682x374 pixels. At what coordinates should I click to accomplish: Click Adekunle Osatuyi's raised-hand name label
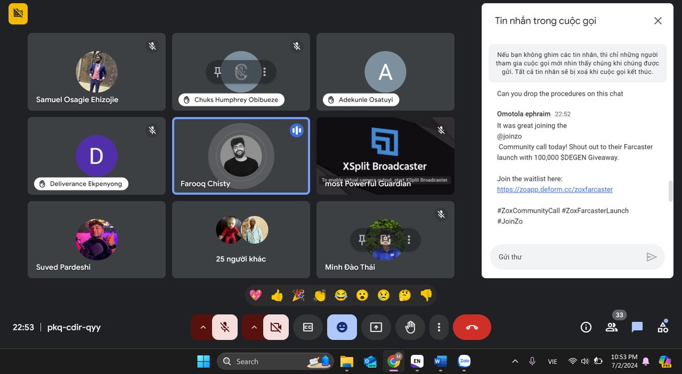coord(361,100)
